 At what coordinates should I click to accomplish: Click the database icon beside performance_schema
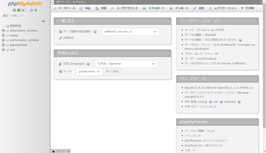click(7, 40)
